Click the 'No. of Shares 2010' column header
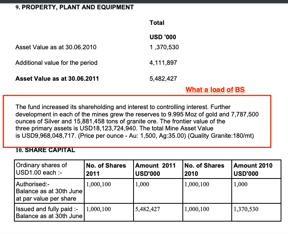Image resolution: width=288 pixels, height=234 pixels. click(205, 169)
